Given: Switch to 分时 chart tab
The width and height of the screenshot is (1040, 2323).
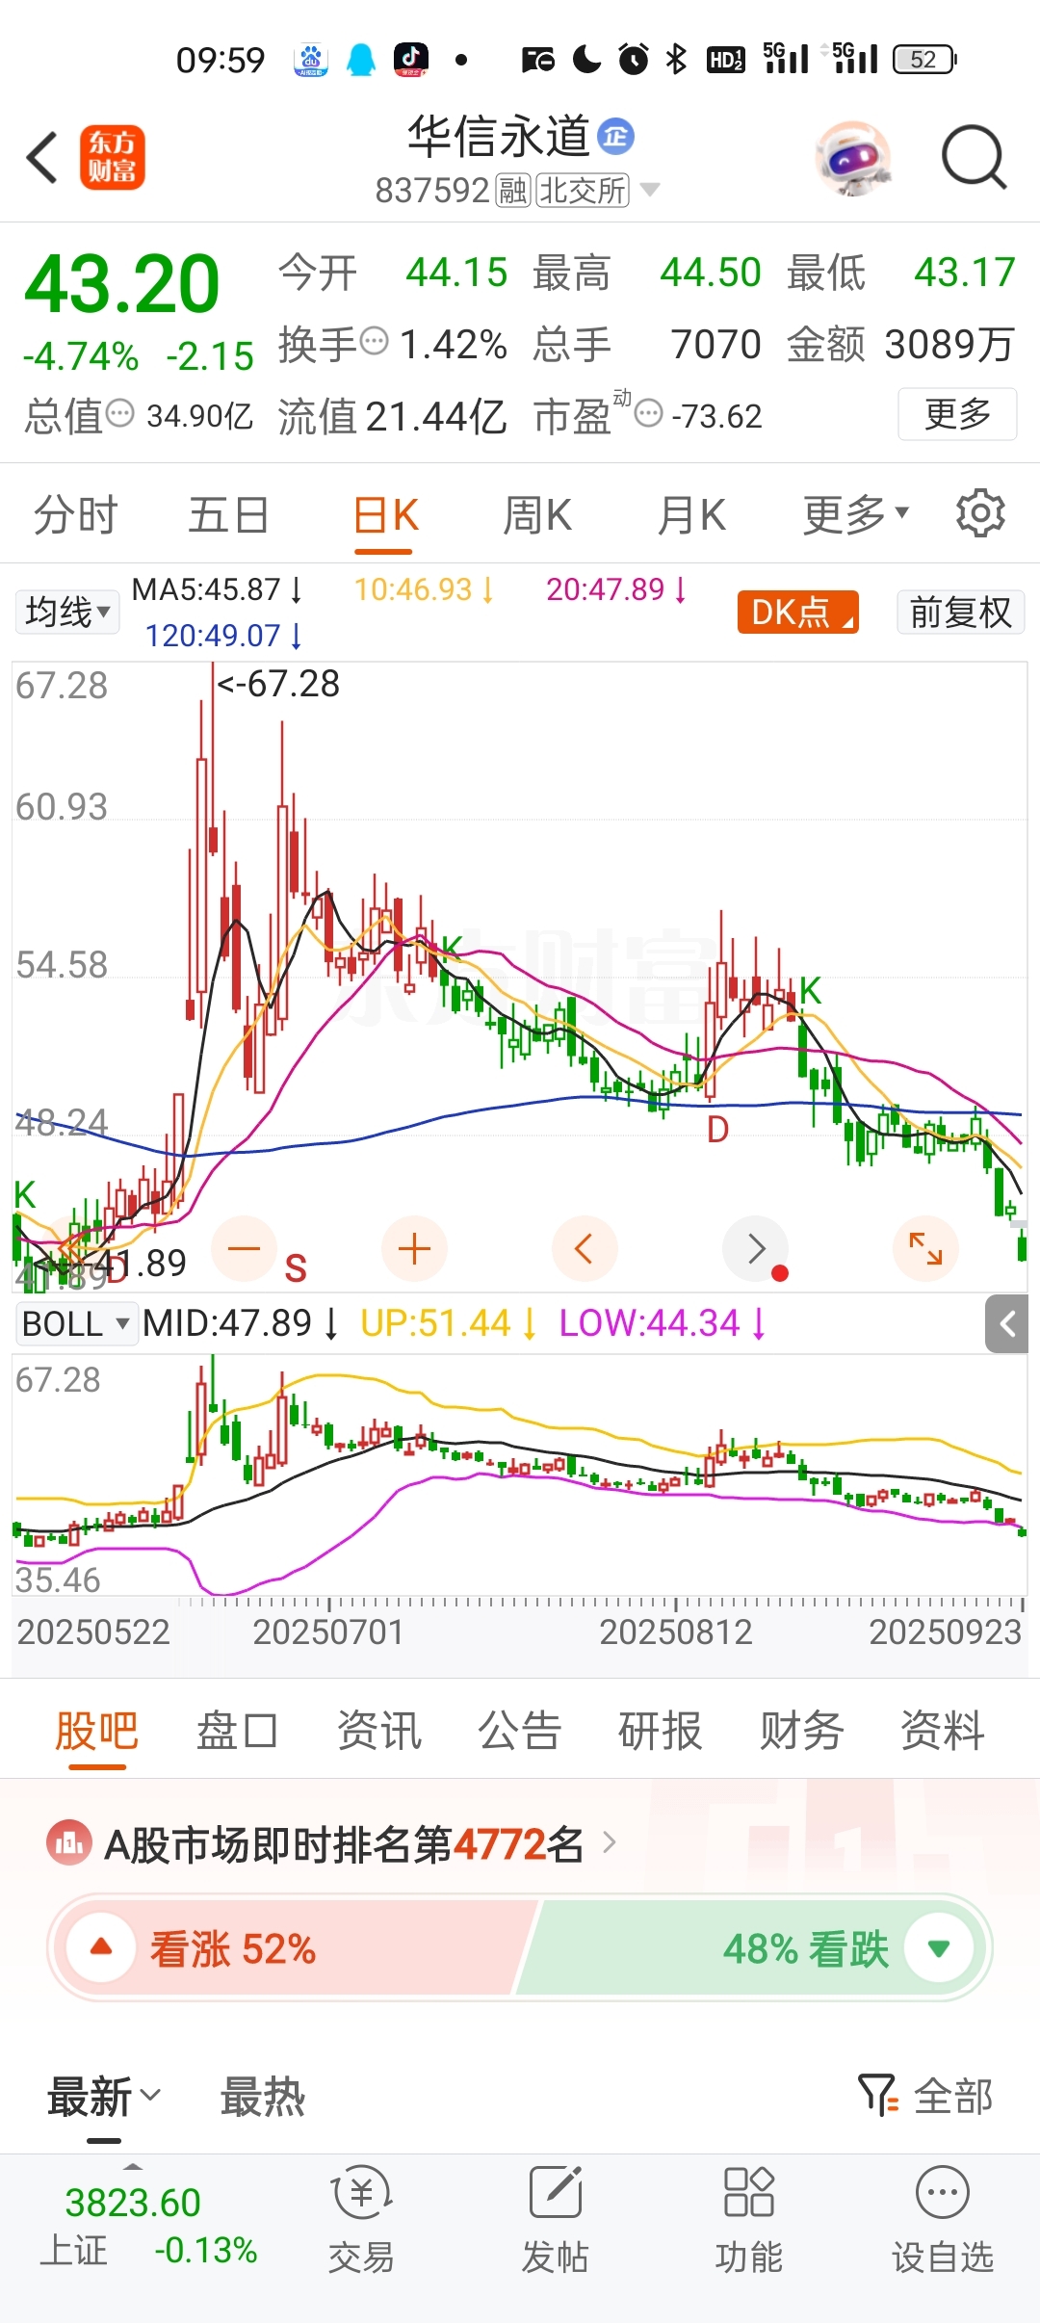Looking at the screenshot, I should click(75, 514).
